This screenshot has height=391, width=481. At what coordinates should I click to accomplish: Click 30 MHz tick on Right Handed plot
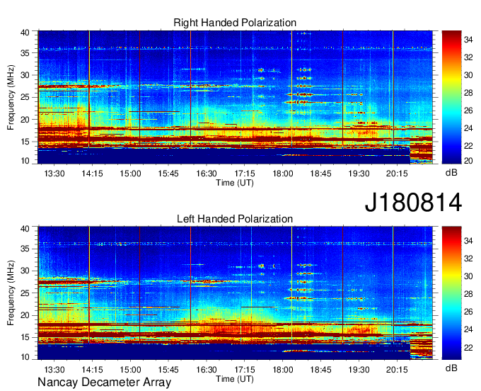[x=25, y=75]
